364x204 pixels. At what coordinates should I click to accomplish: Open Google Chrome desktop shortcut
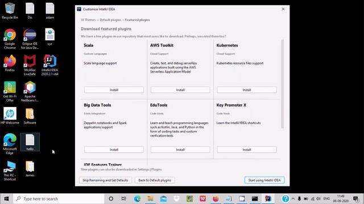coord(10,39)
